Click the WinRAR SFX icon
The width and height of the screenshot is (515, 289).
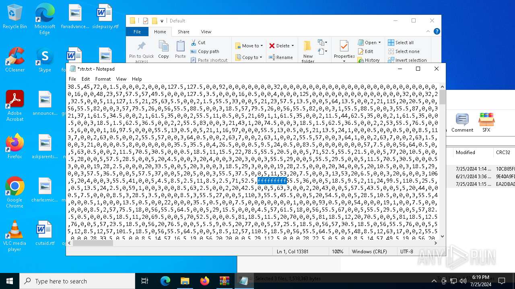coord(486,120)
